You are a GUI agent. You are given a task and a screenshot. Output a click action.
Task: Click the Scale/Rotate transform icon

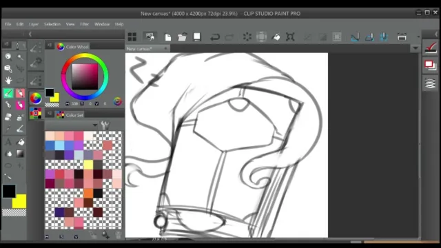pos(290,37)
